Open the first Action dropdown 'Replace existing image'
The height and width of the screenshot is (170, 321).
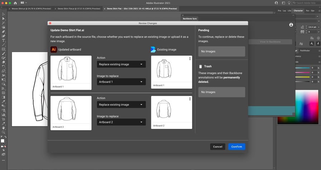click(121, 64)
